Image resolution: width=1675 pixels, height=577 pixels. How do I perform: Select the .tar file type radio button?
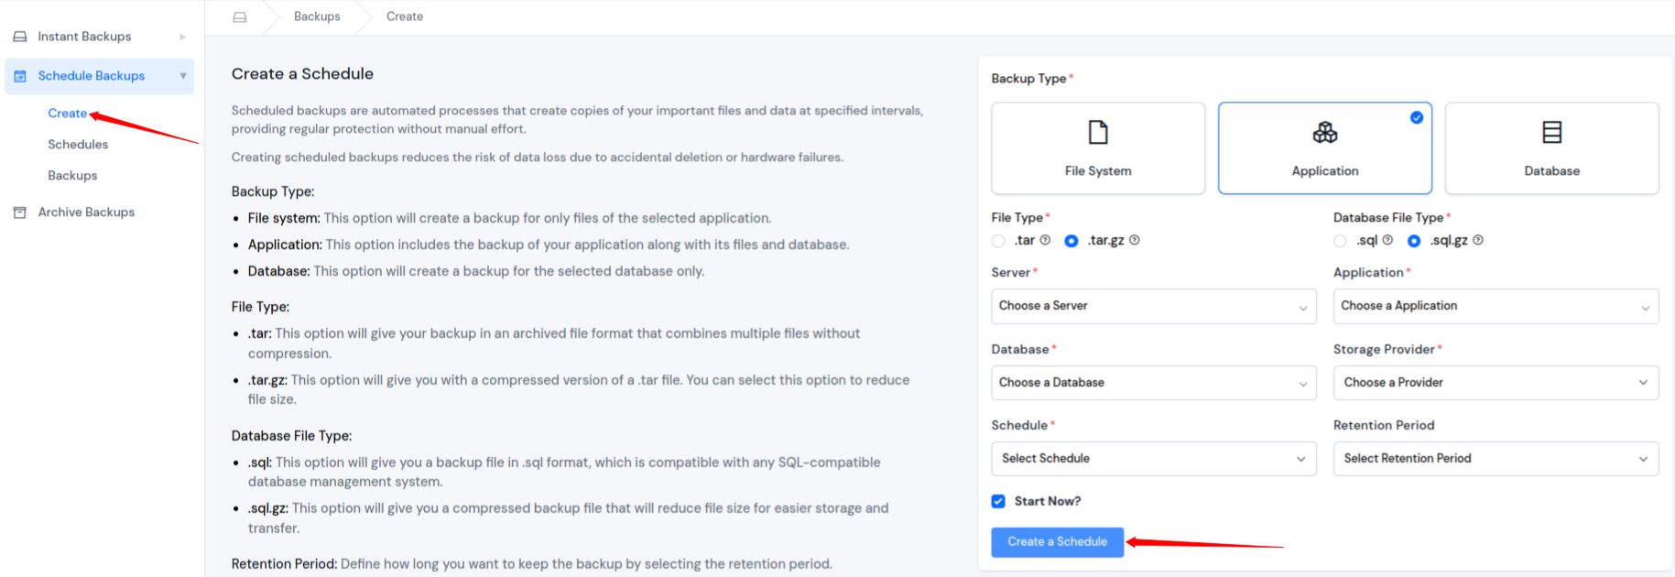[997, 240]
